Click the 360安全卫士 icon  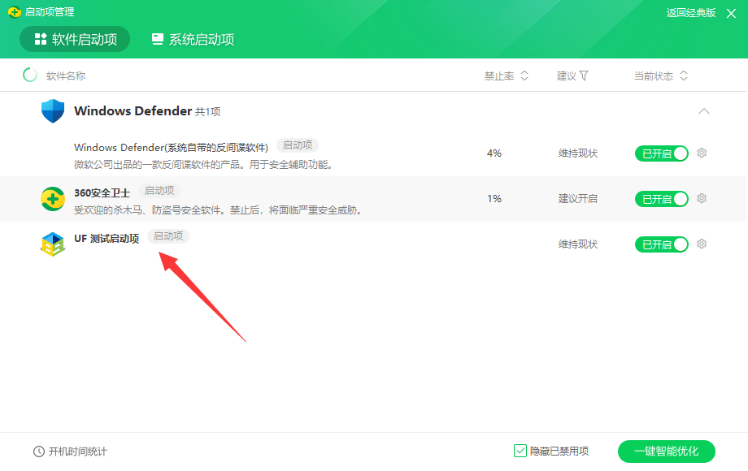coord(53,199)
